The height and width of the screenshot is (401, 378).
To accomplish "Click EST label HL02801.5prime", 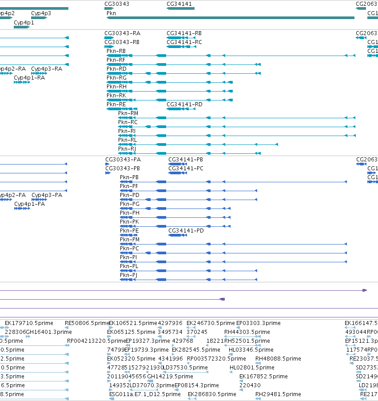I will click(252, 368).
